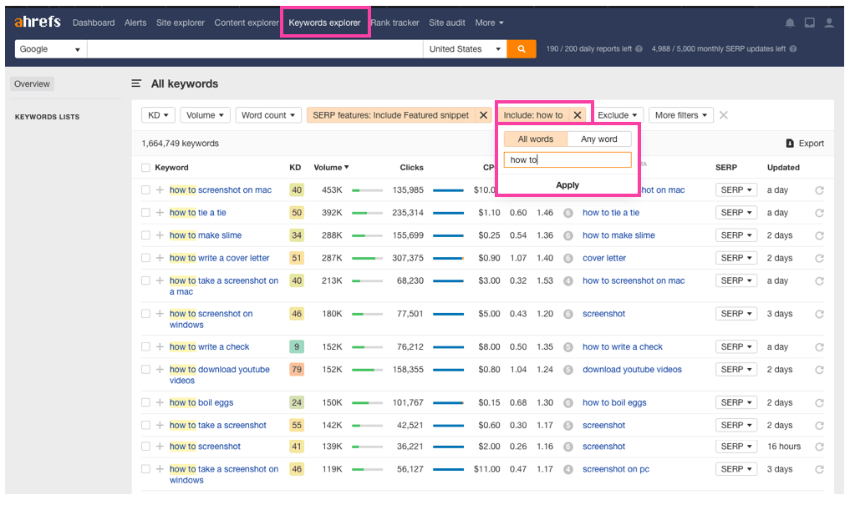Select all keywords with header checkbox
This screenshot has height=505, width=850.
[x=146, y=168]
